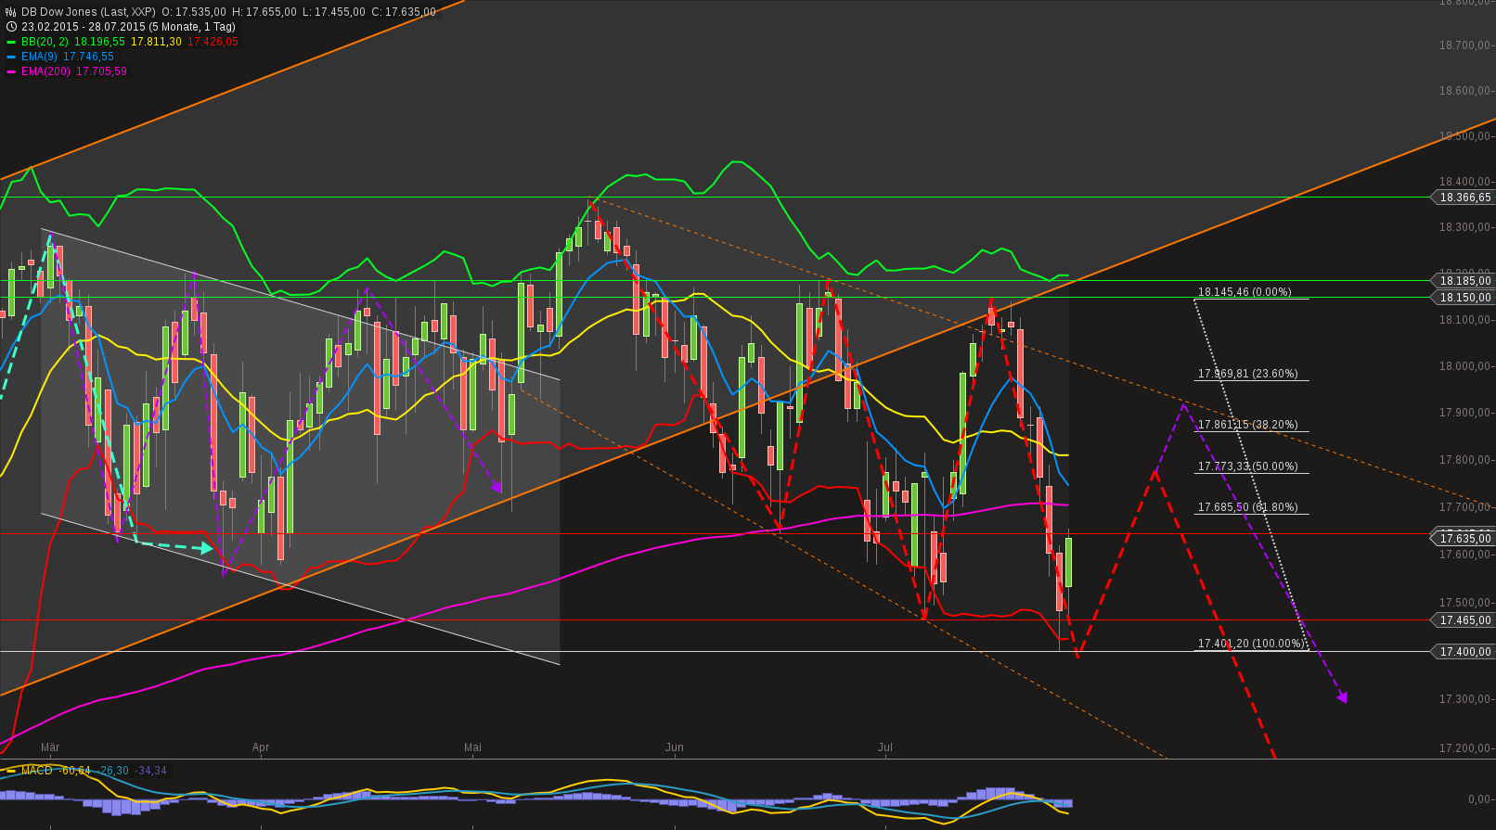Viewport: 1496px width, 830px height.
Task: Click the 17.400,00 price level marker
Action: coord(1464,652)
